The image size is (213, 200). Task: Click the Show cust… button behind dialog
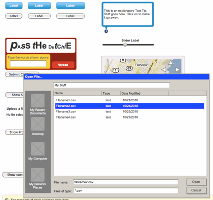pyautogui.click(x=13, y=175)
